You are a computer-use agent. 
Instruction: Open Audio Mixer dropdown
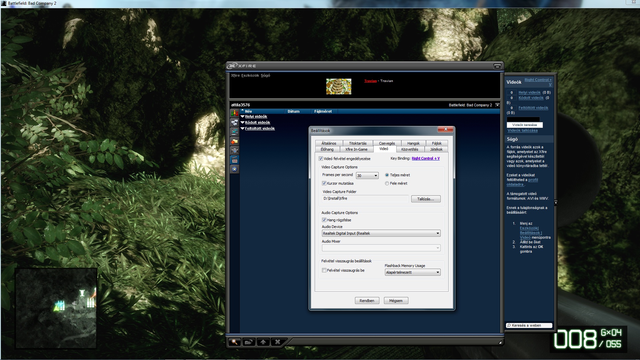tap(381, 248)
